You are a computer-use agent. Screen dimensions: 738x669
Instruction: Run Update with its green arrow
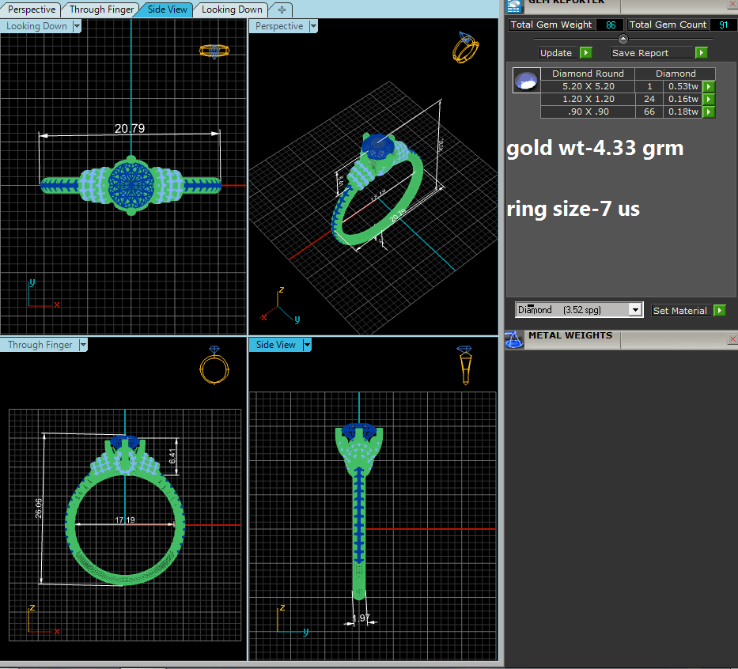click(585, 53)
